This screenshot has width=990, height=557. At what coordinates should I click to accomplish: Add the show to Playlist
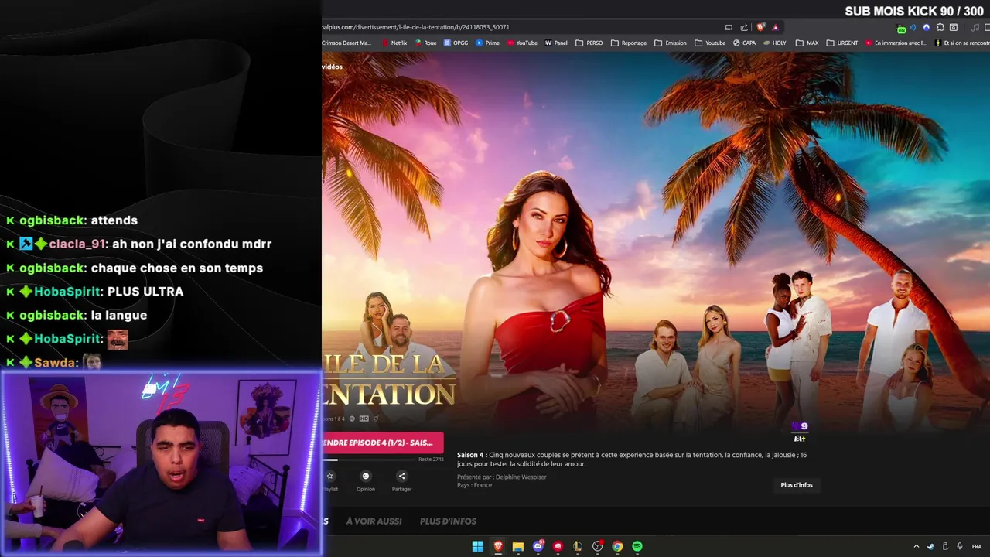[x=330, y=480]
